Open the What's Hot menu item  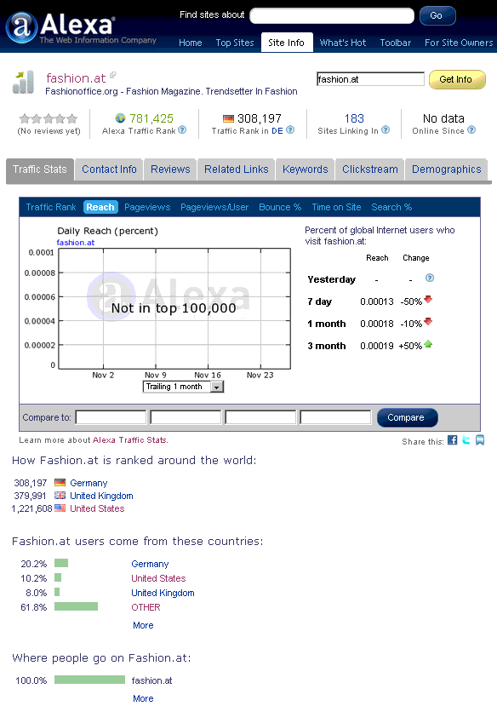(x=343, y=43)
